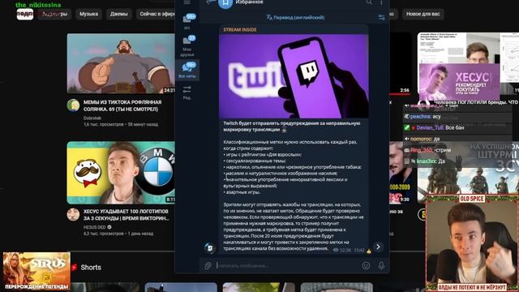519x292 pixels.
Task: Select the Все чаты folder tab
Action: click(x=187, y=70)
